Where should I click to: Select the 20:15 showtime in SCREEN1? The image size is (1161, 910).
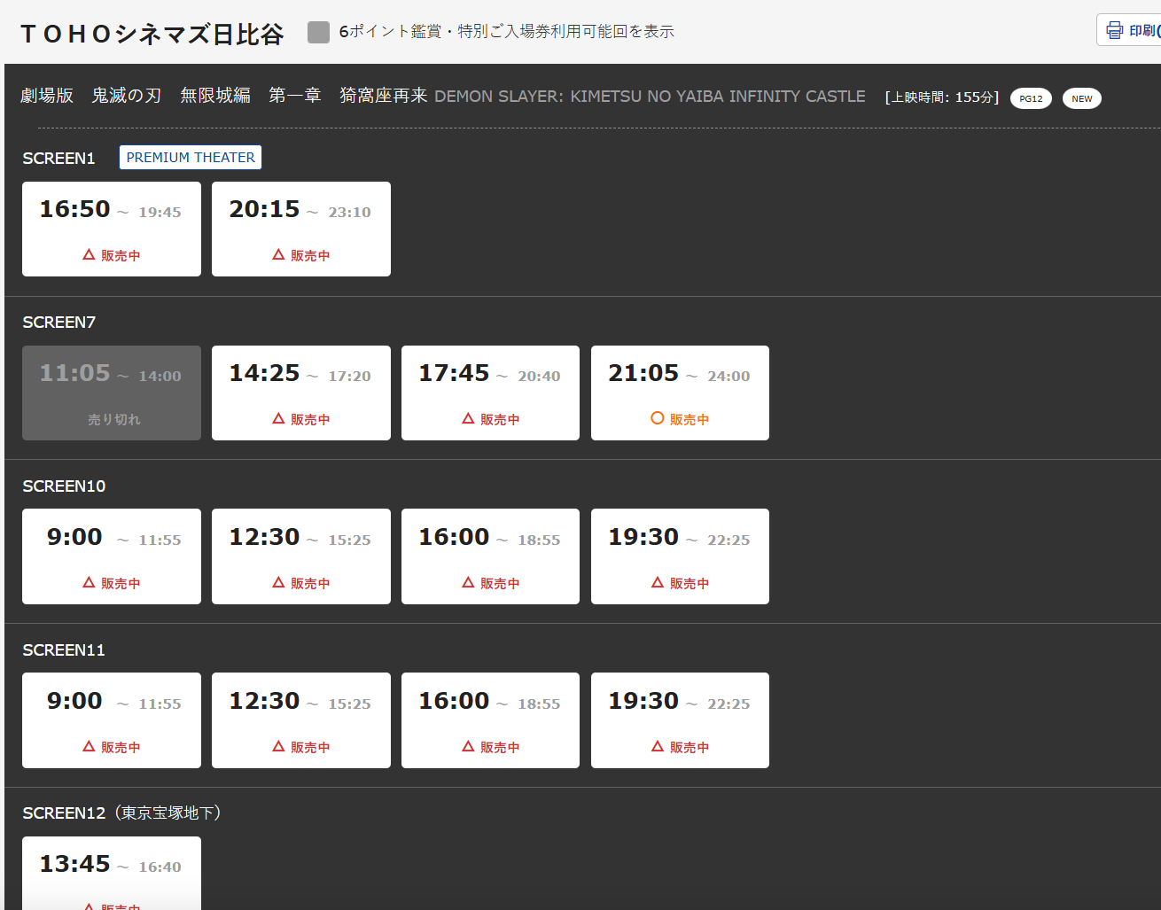tap(301, 229)
